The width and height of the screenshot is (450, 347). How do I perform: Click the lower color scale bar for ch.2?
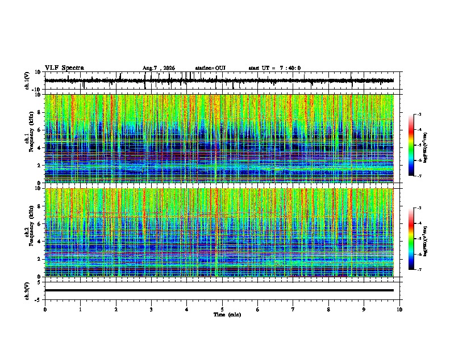(411, 239)
